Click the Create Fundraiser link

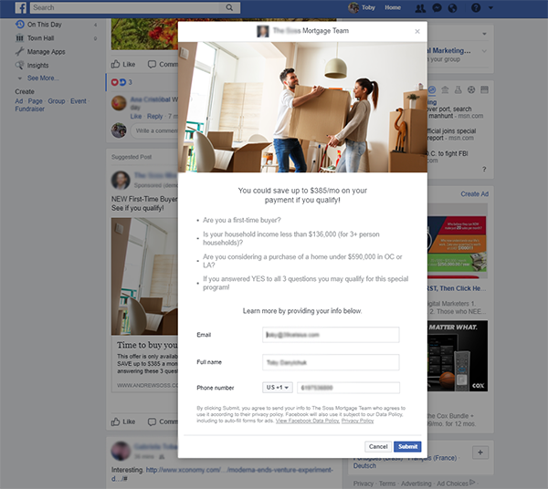point(30,109)
